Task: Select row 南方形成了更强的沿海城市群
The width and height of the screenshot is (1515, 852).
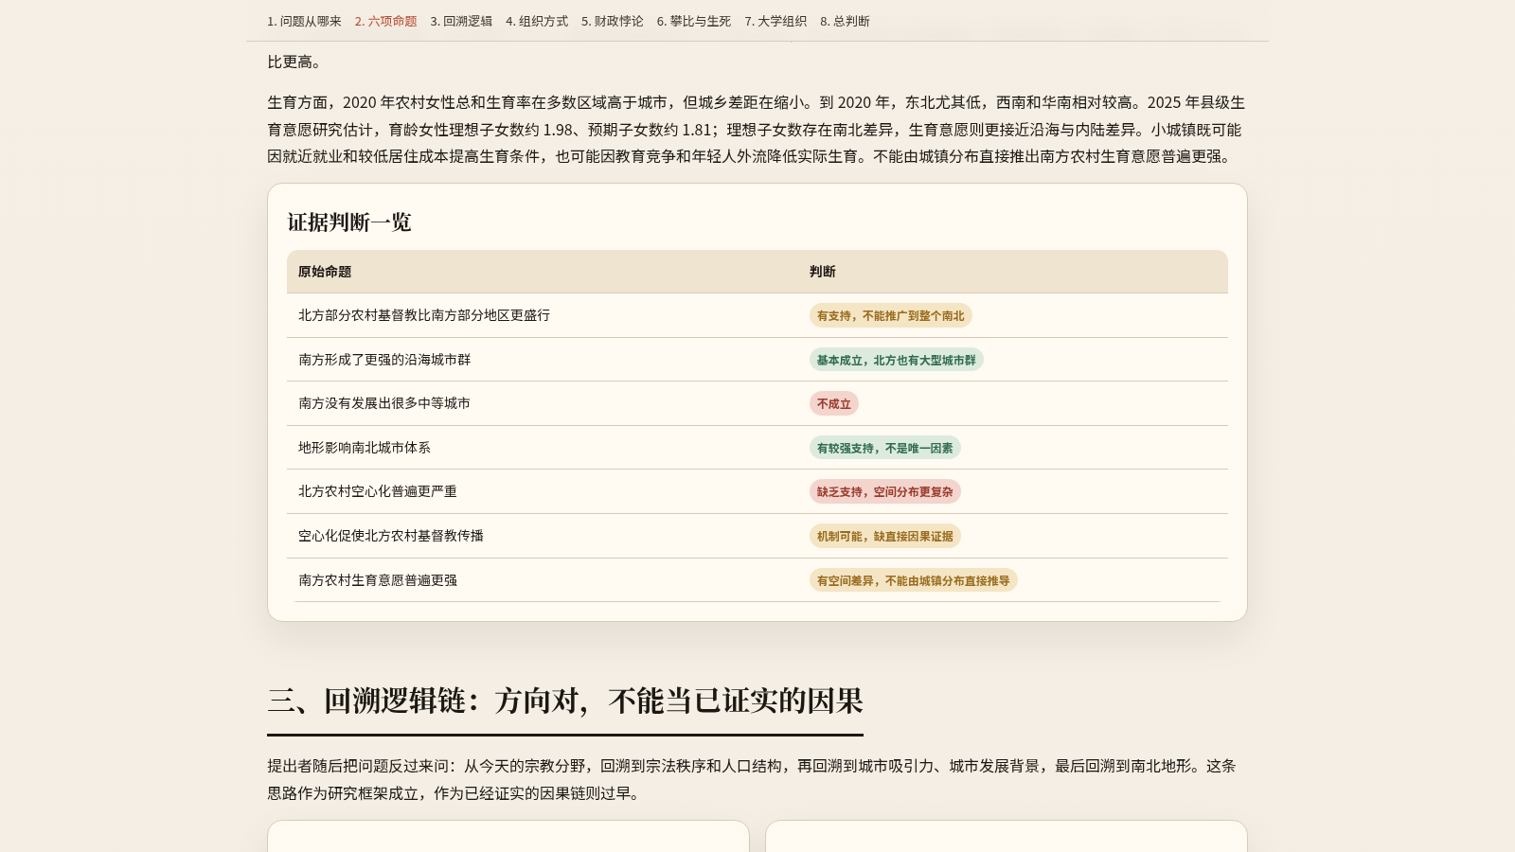Action: [757, 360]
